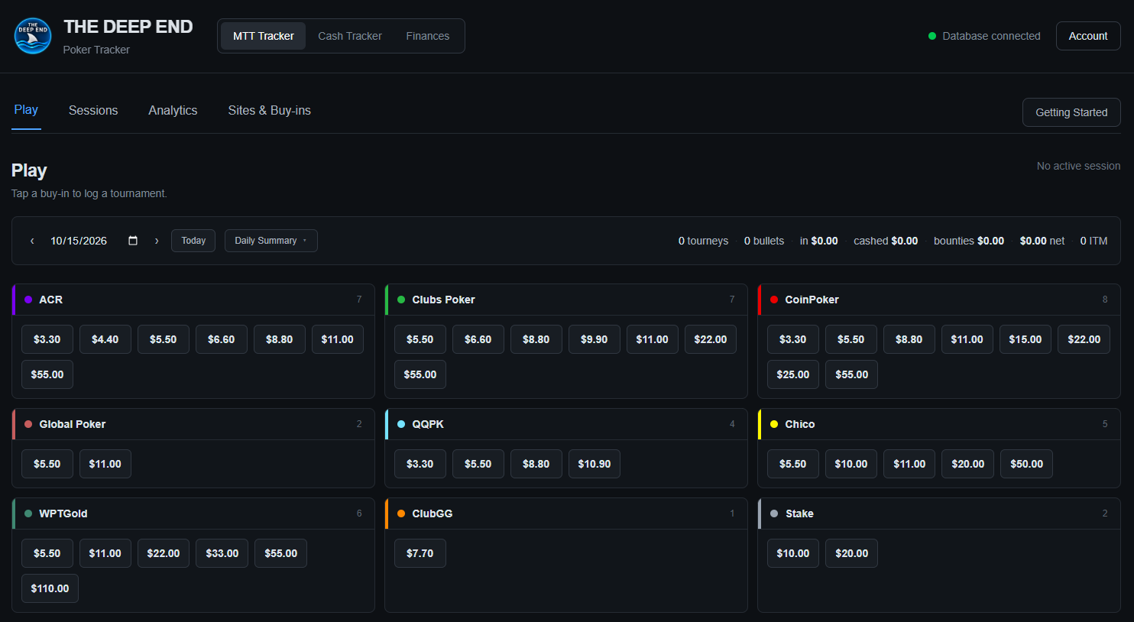Switch to the Cash Tracker tab

tap(350, 36)
